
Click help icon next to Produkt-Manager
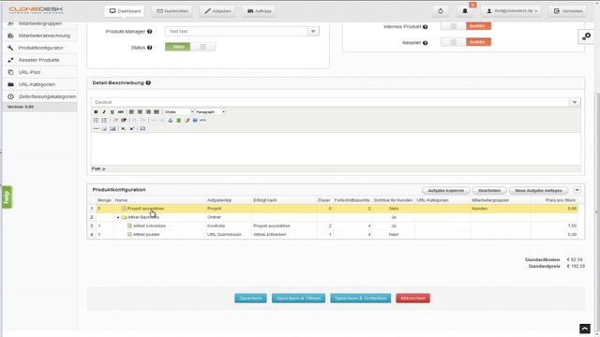[150, 31]
